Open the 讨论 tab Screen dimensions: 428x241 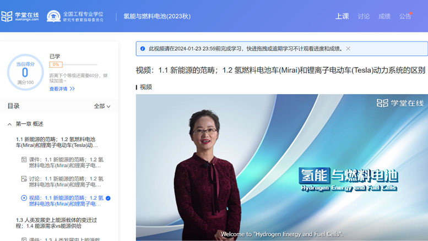[x=364, y=17]
